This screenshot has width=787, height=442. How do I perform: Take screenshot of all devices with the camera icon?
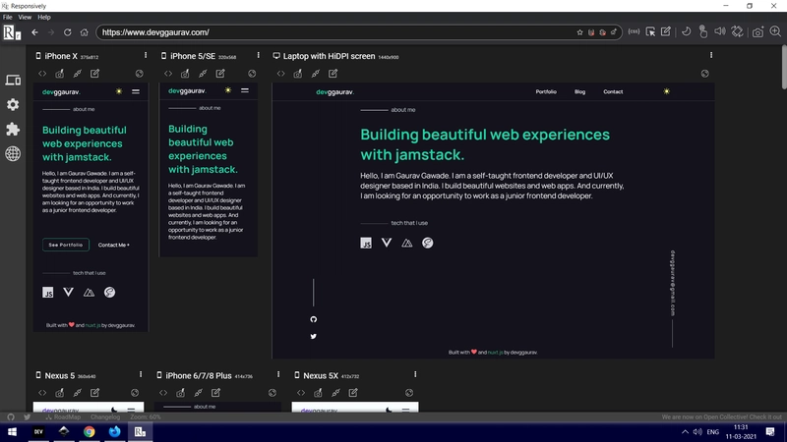(757, 32)
